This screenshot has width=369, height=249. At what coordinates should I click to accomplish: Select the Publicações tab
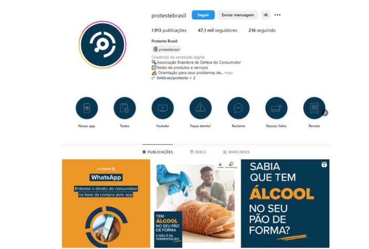click(158, 152)
